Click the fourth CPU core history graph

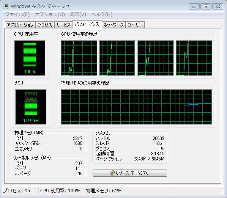pos(194,58)
